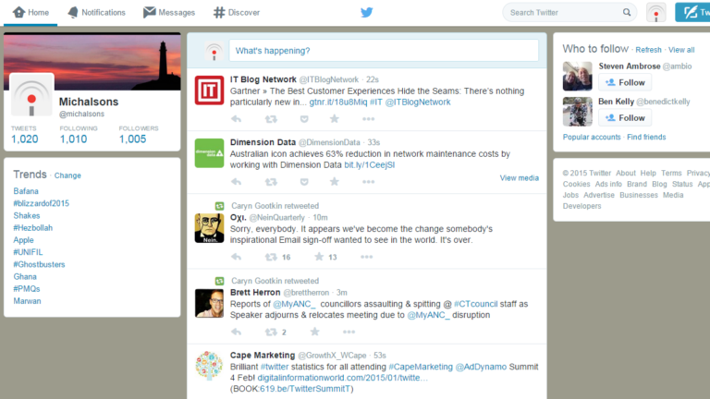Favorite the Brett Herron tweet
Viewport: 710px width, 399px height.
point(314,332)
